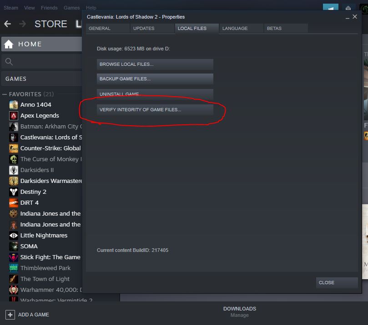Click the Current content BuildID text
The width and height of the screenshot is (368, 325).
(133, 250)
